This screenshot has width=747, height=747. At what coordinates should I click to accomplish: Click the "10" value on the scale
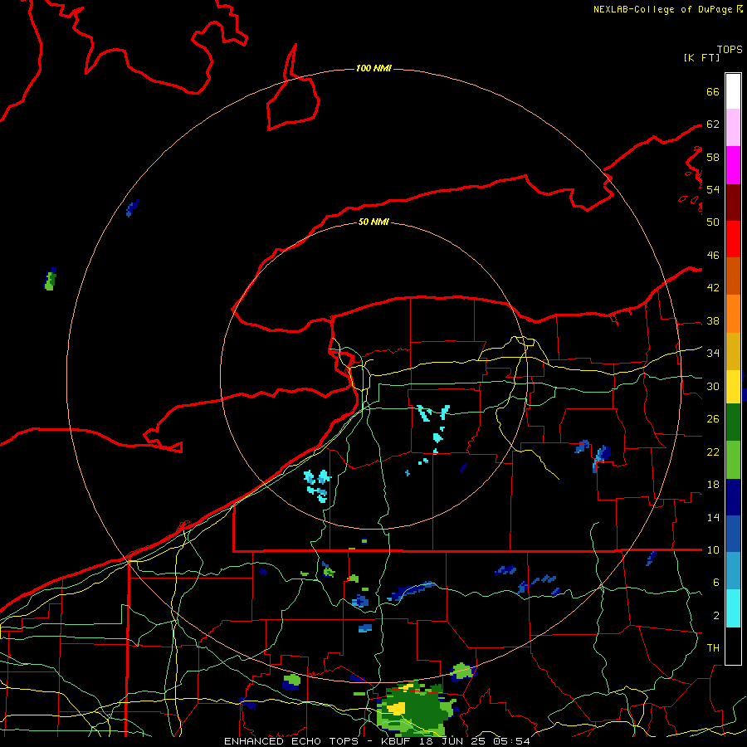713,550
